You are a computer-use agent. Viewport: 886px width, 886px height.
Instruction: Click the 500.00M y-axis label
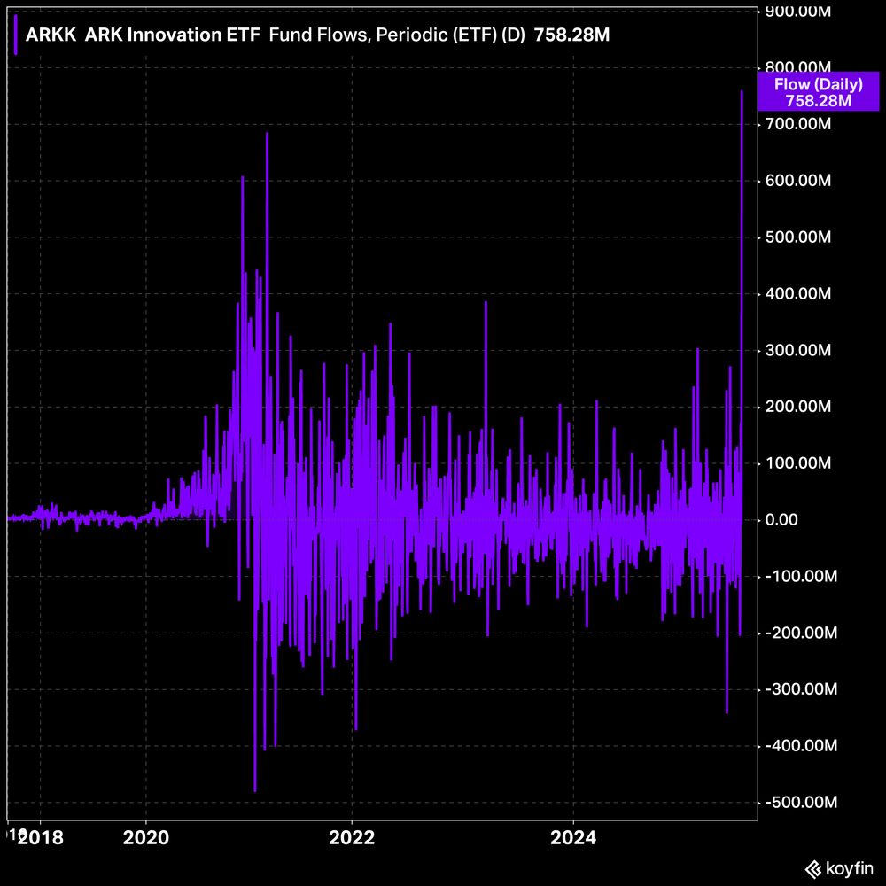point(798,237)
